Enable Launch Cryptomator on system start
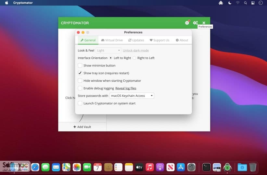The image size is (267, 175). 80,103
